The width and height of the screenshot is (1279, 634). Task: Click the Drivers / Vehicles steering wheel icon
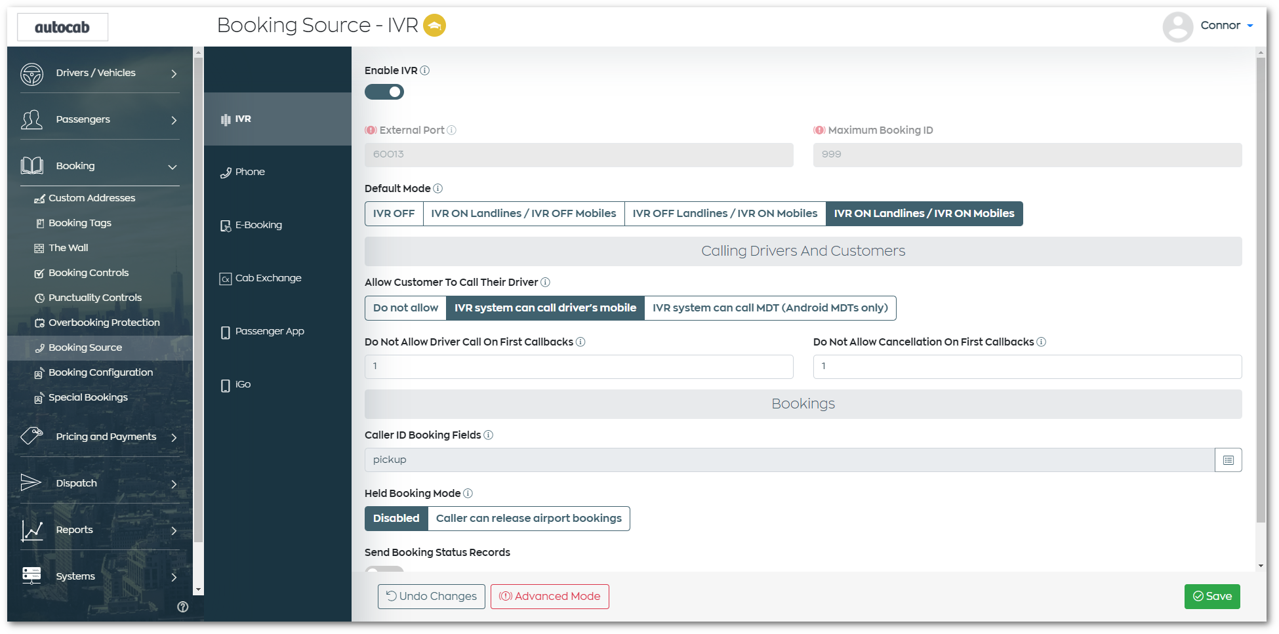(x=31, y=73)
